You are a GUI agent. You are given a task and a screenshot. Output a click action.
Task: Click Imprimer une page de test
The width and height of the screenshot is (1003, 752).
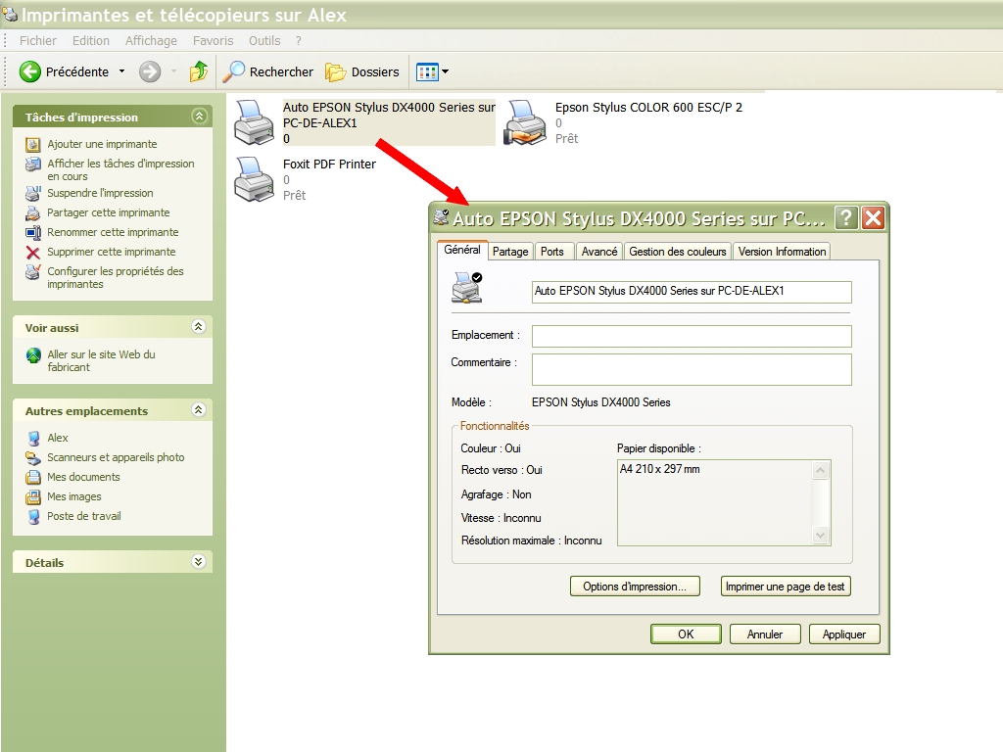click(x=785, y=587)
